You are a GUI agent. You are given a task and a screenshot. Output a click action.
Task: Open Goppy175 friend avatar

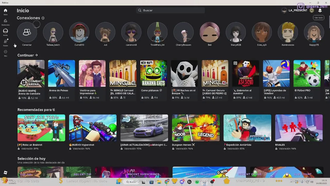pos(314,32)
